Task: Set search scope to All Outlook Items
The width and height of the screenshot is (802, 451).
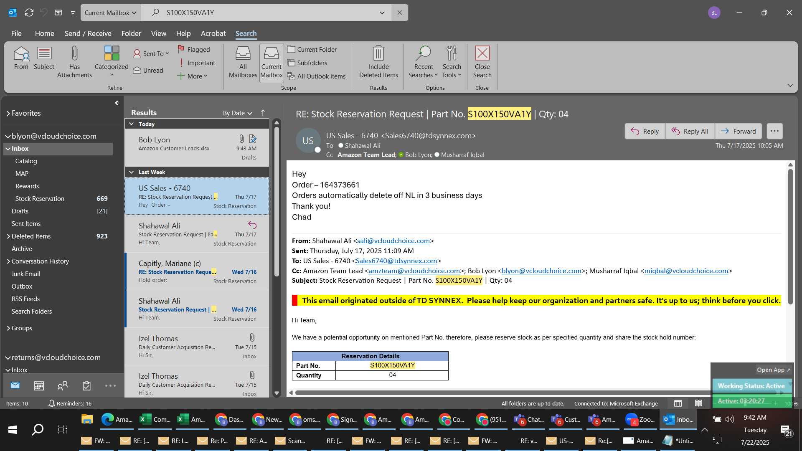Action: (x=316, y=76)
